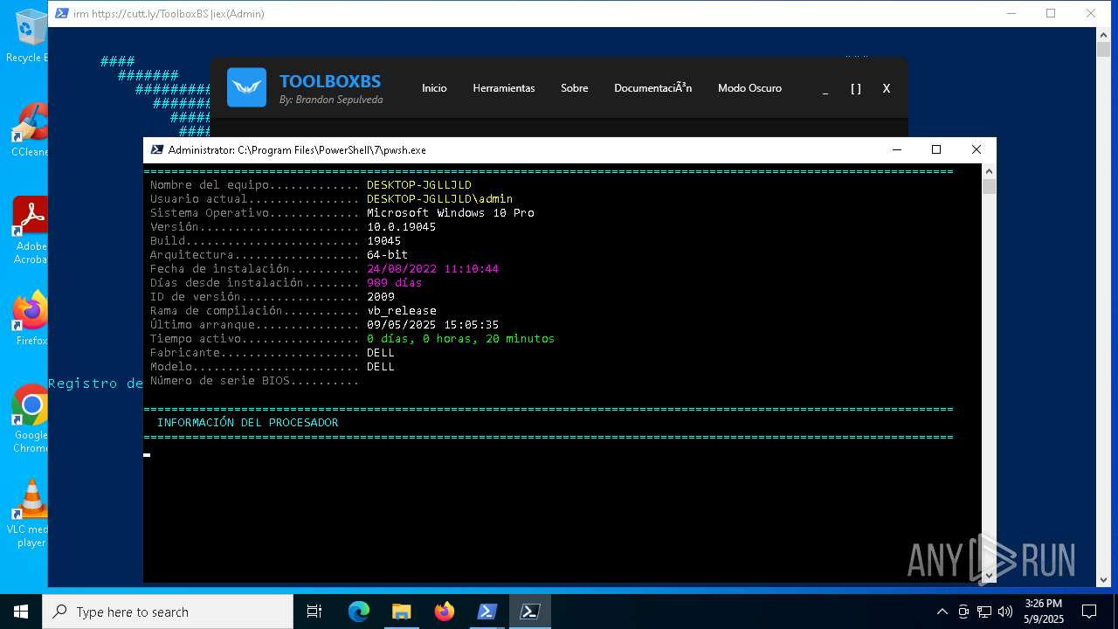The width and height of the screenshot is (1118, 629).
Task: Open Firefox desktop shortcut
Action: point(30,319)
